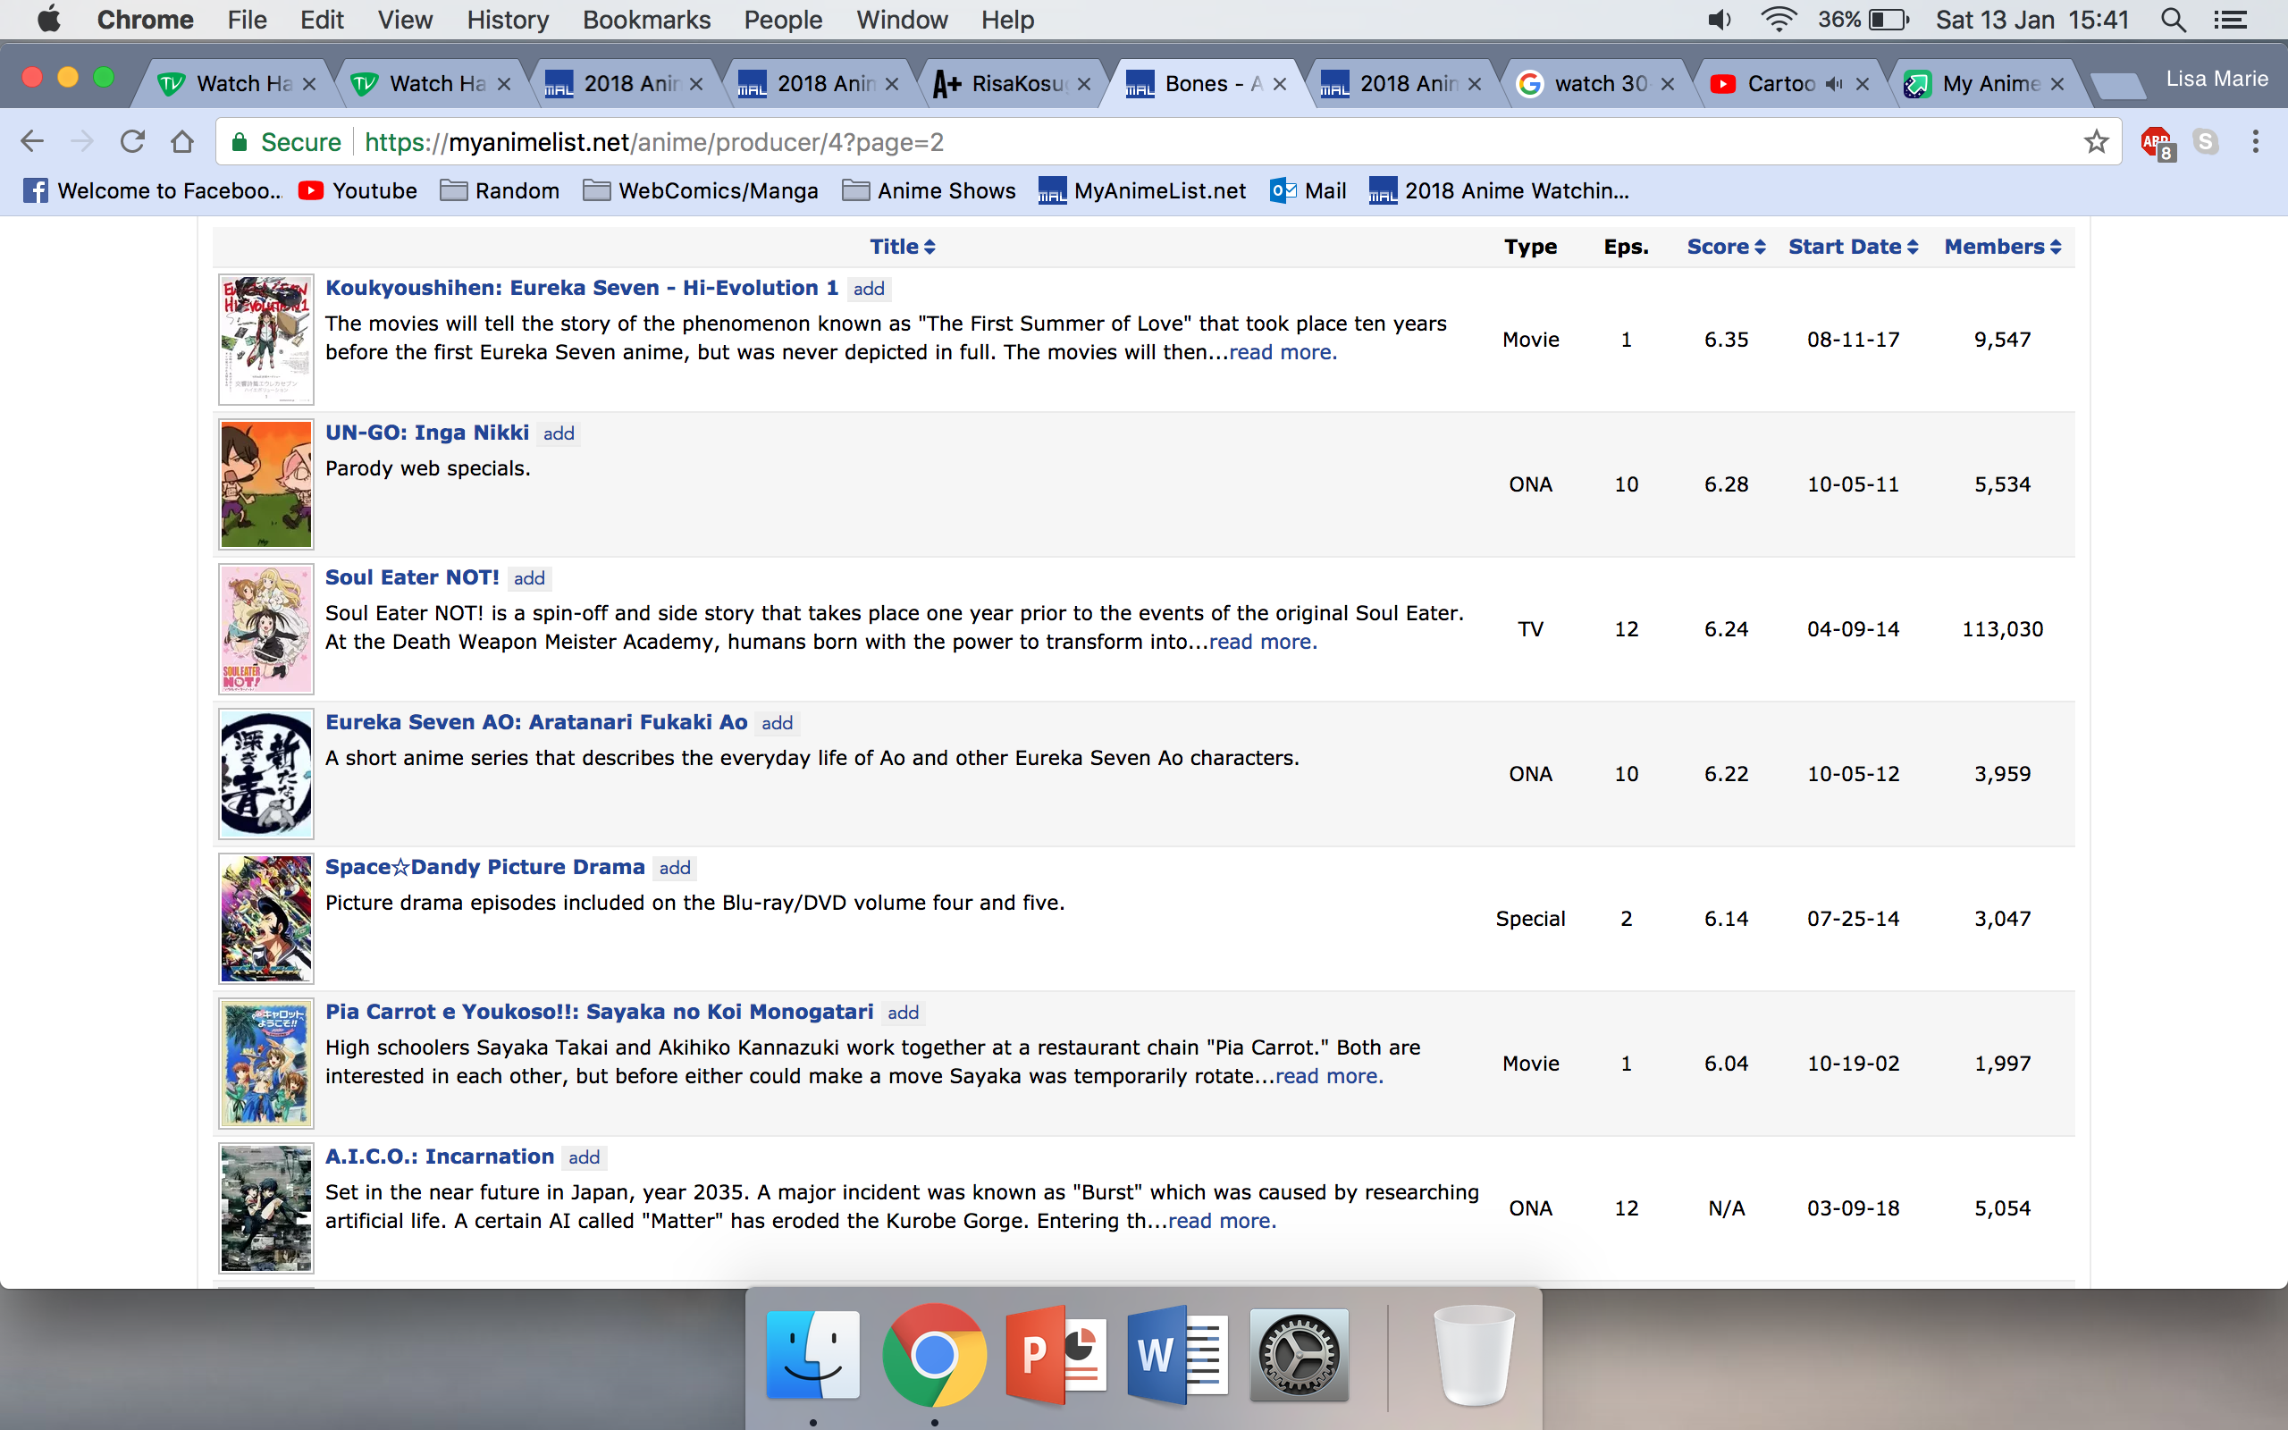Click the URL address bar
2288x1430 pixels.
(1134, 142)
